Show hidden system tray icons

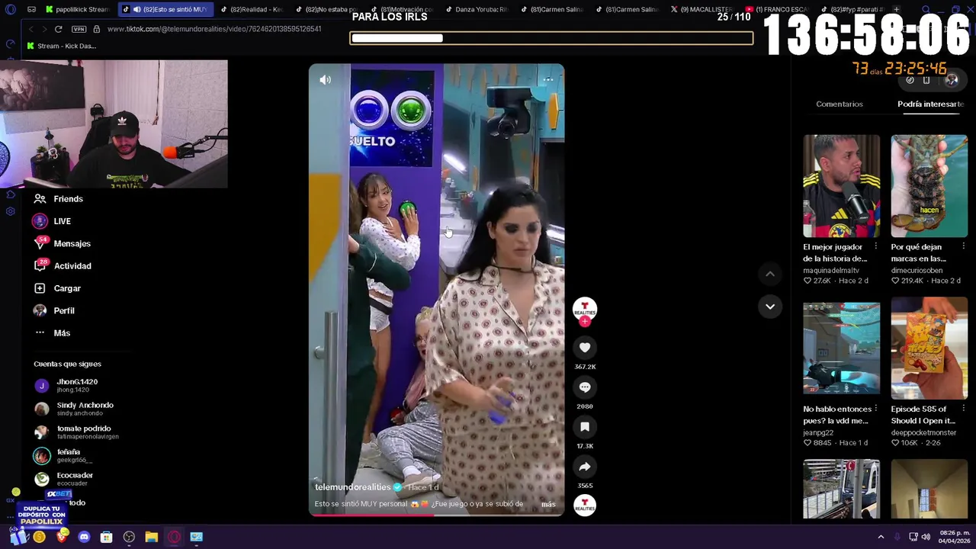coord(881,537)
